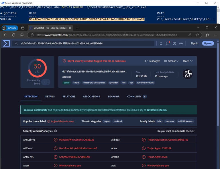
Task: Click Arcabit detection alert icon
Action: click(144, 157)
